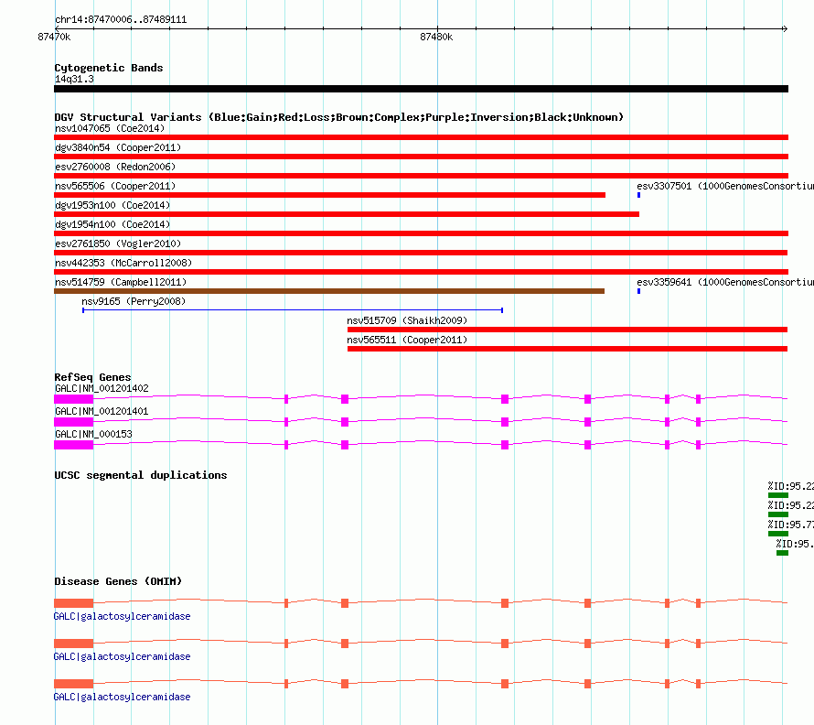Image resolution: width=814 pixels, height=725 pixels.
Task: Click the black 14q31.3 cytoband bar
Action: tap(421, 89)
